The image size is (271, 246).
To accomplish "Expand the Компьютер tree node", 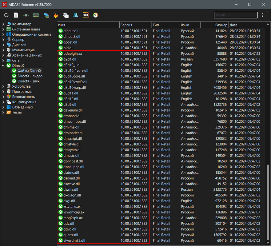I will coord(3,24).
